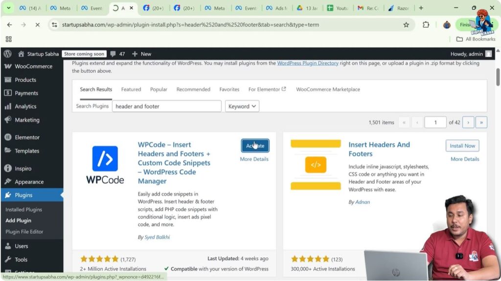The height and width of the screenshot is (281, 501).
Task: Switch to the 13 Jan Drive browser tab
Action: 307,8
